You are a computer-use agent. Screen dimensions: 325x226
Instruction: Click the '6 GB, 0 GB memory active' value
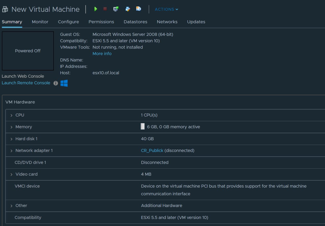(x=174, y=127)
